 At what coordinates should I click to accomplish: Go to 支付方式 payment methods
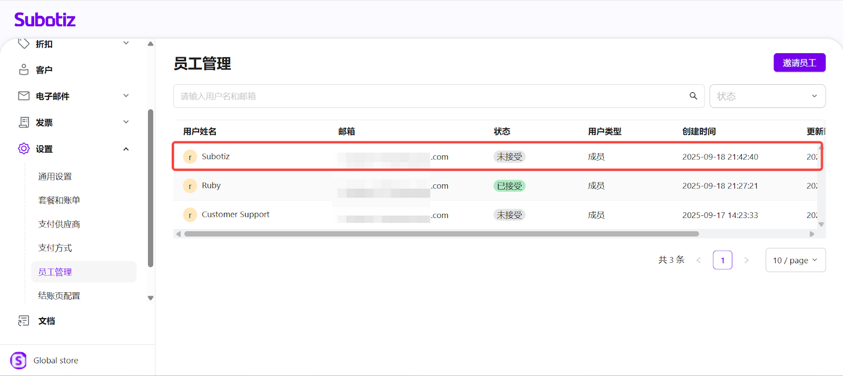55,248
